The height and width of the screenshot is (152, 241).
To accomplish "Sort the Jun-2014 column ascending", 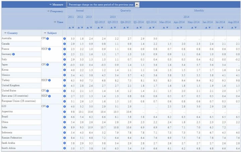I will point(206,28).
